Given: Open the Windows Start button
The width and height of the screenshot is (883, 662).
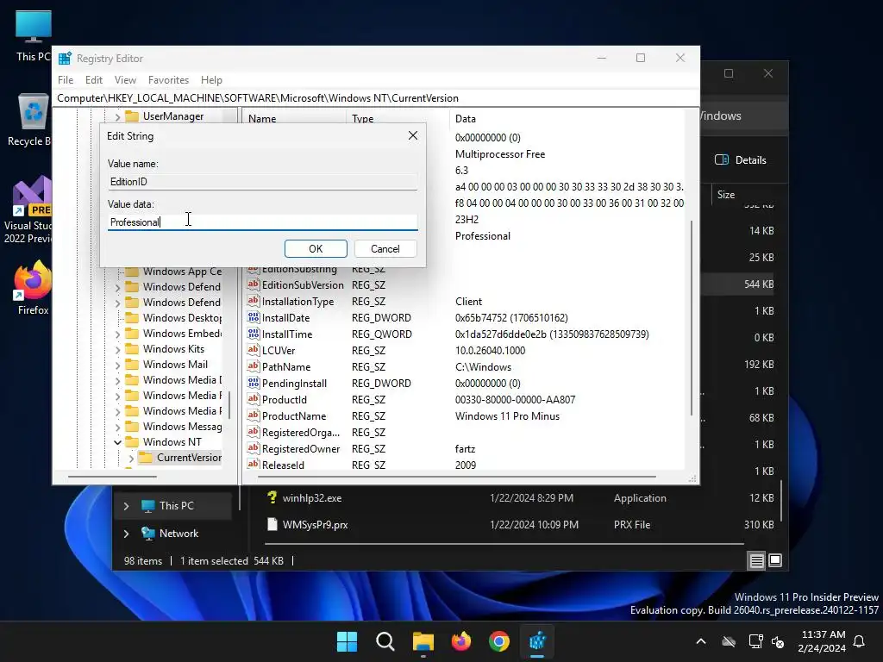Looking at the screenshot, I should (x=347, y=641).
